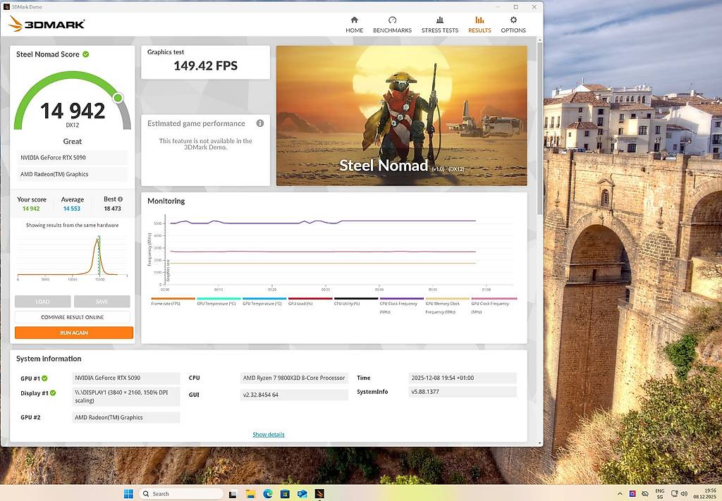This screenshot has height=501, width=722.
Task: Open the ENG language switcher in the tray
Action: [x=660, y=493]
